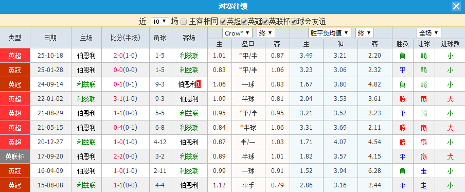This screenshot has height=192, width=465.
Task: Click 利兹联 home team in 20-12-27 row
Action: click(x=86, y=142)
